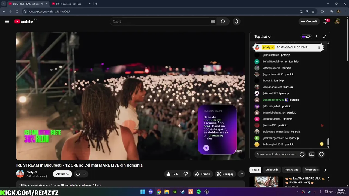Open Chrome media controls icon

coord(332,11)
